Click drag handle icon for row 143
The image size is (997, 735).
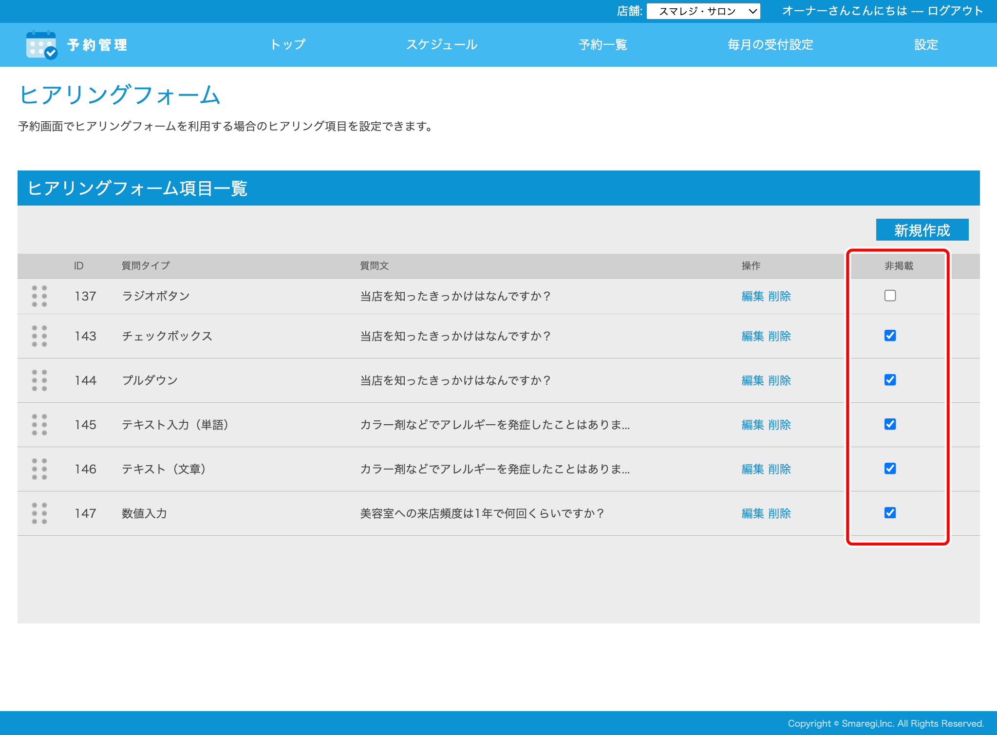click(39, 336)
